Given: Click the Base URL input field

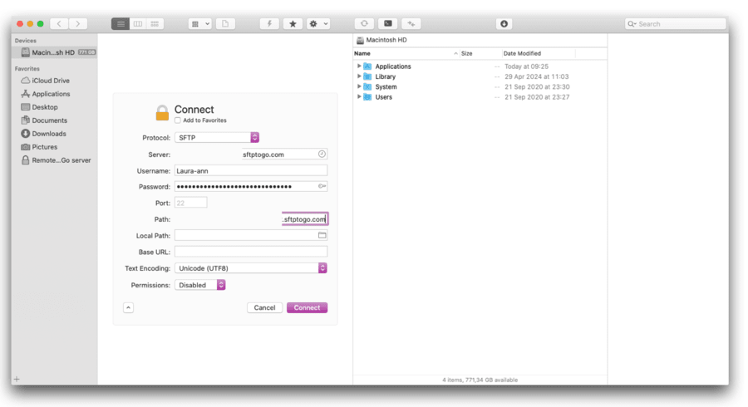Looking at the screenshot, I should (x=251, y=252).
